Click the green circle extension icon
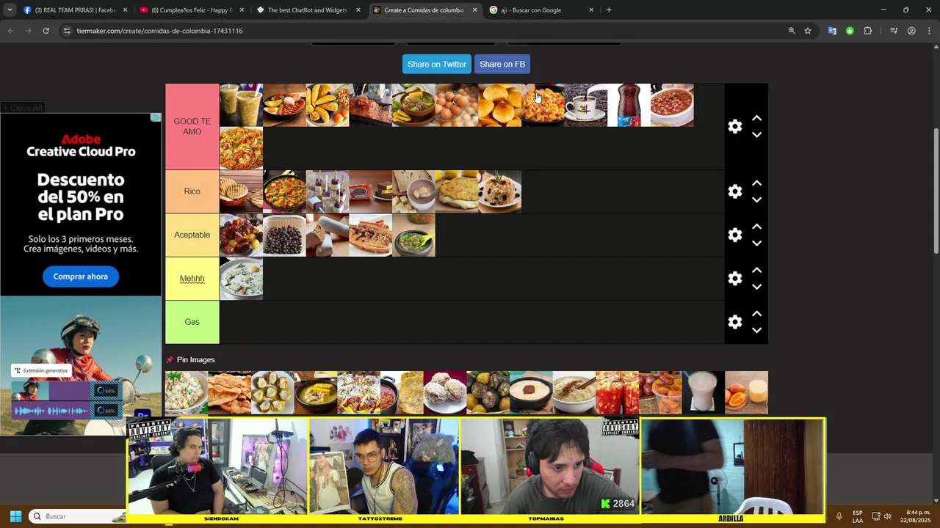The width and height of the screenshot is (940, 528). [x=850, y=31]
